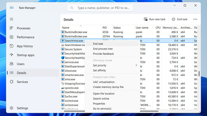Collapse sort arrow above Name column
The image size is (207, 116).
pos(81,26)
